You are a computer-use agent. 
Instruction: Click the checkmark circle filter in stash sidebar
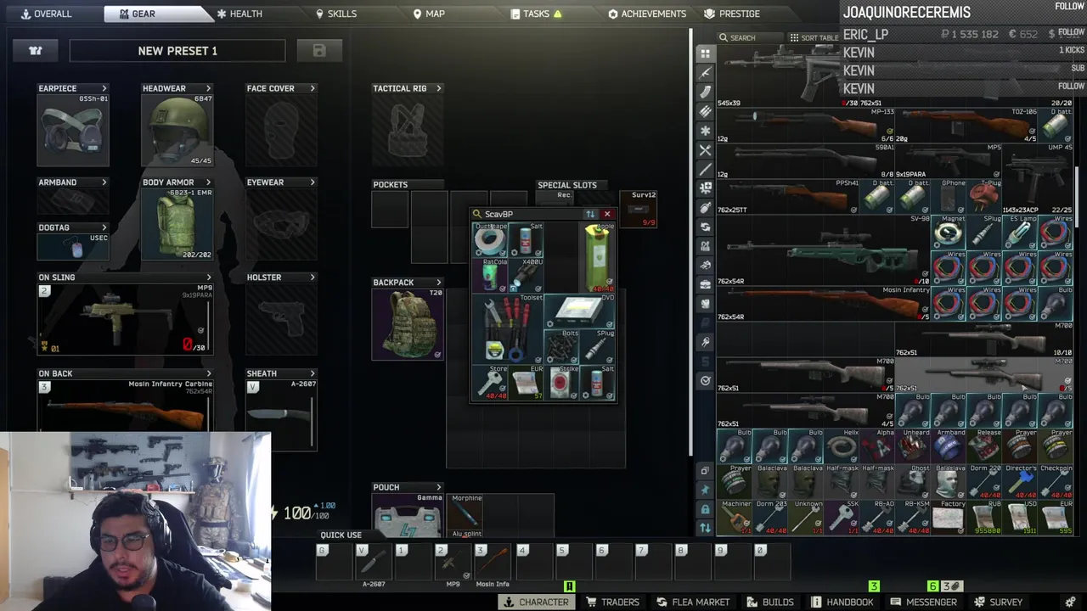(705, 380)
